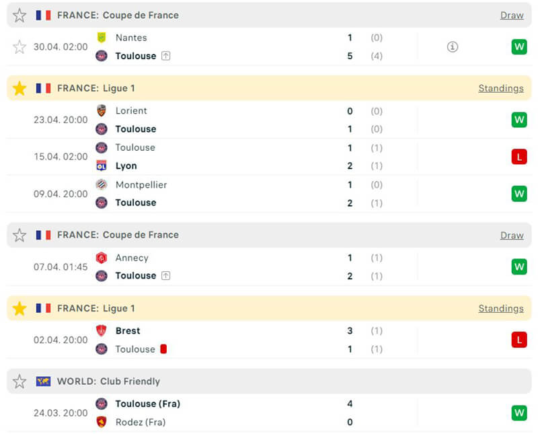Star the Nantes vs Toulouse match

(x=20, y=47)
